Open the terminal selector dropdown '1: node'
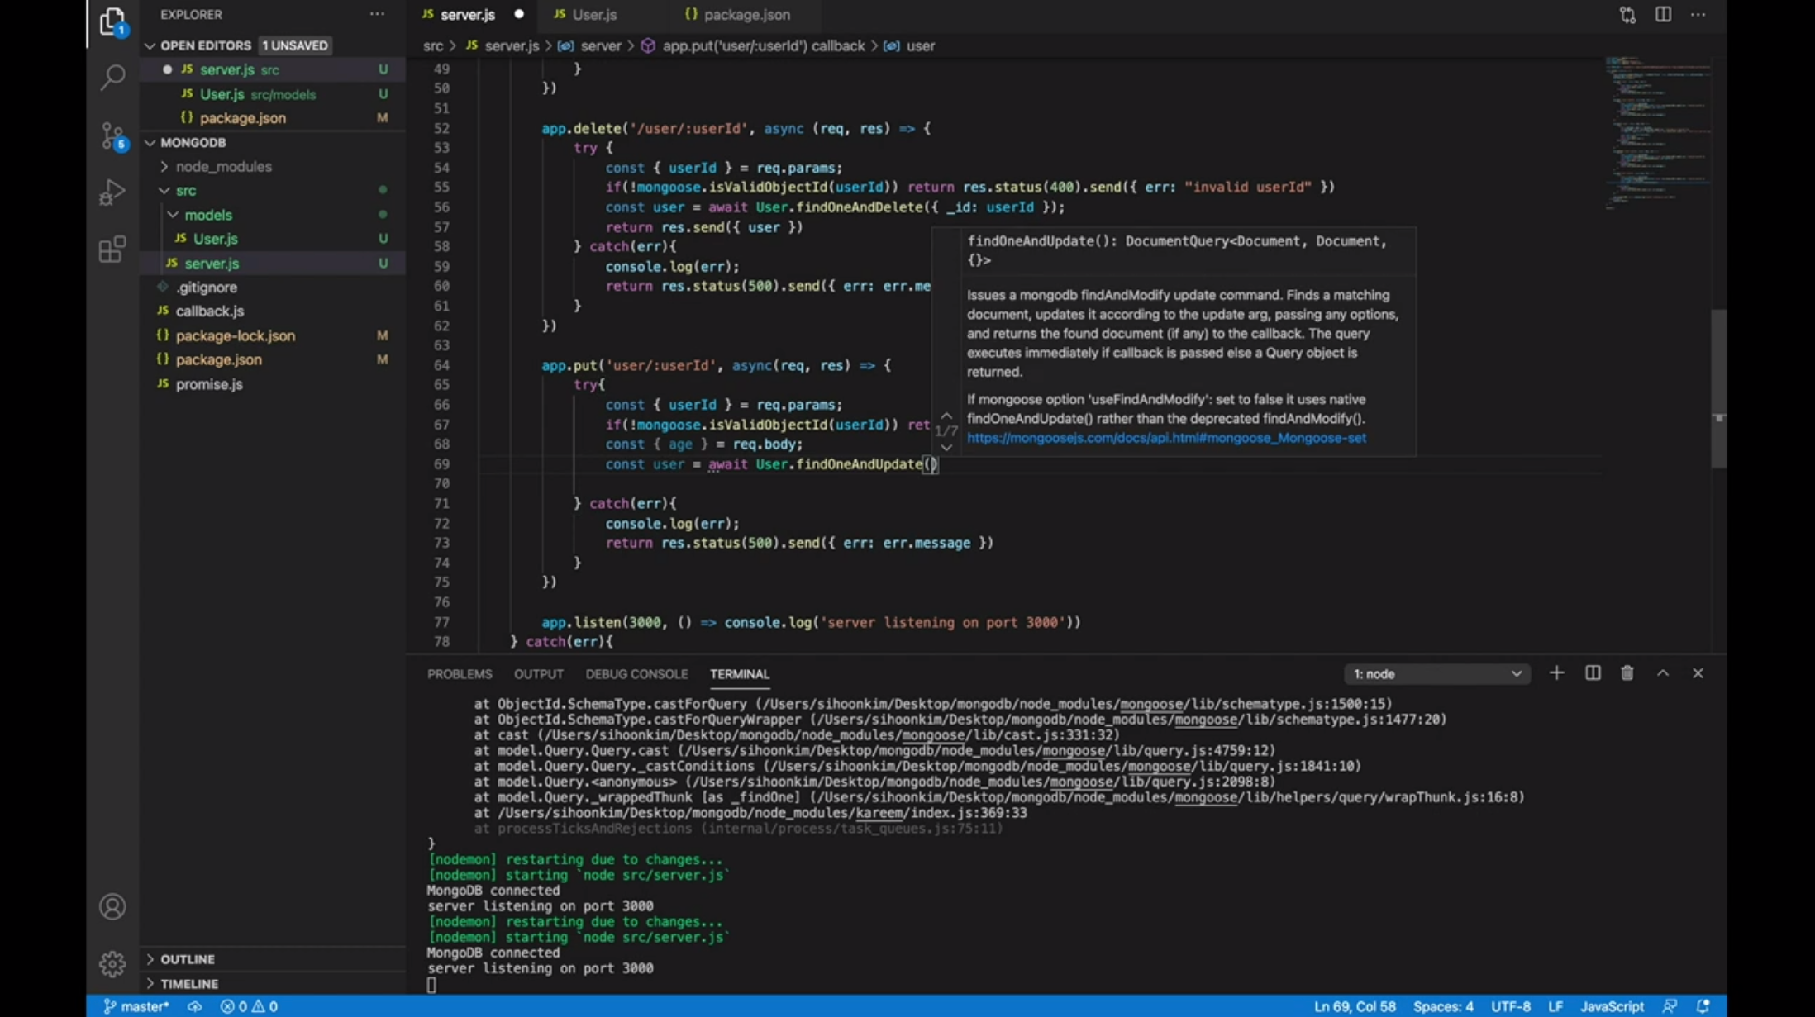 [x=1436, y=674]
